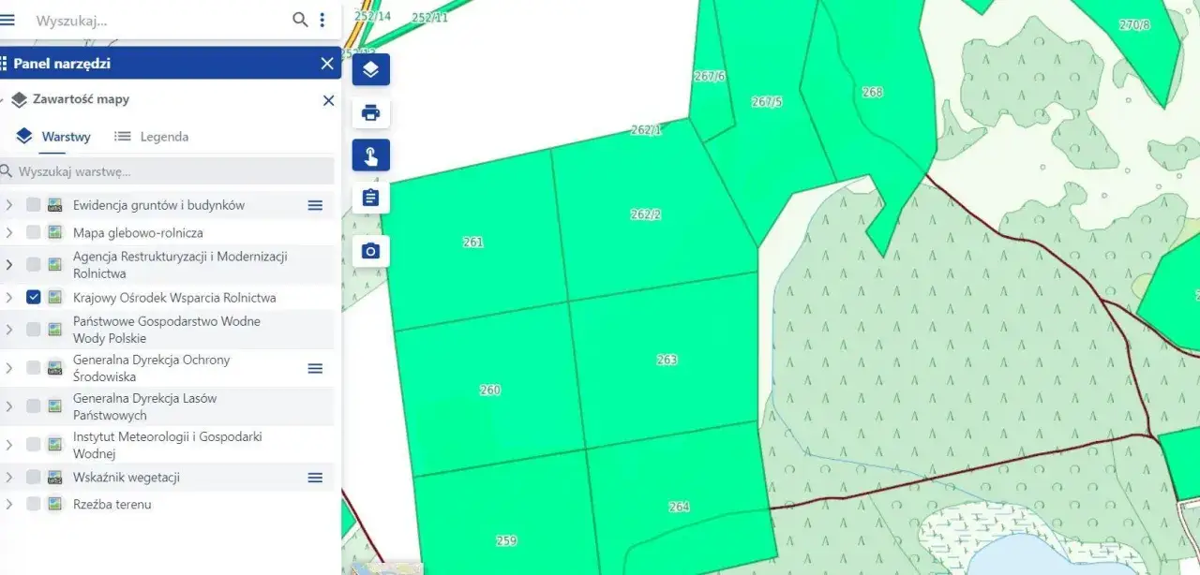Image resolution: width=1200 pixels, height=575 pixels.
Task: Close the Zawartość mapy section
Action: 328,100
